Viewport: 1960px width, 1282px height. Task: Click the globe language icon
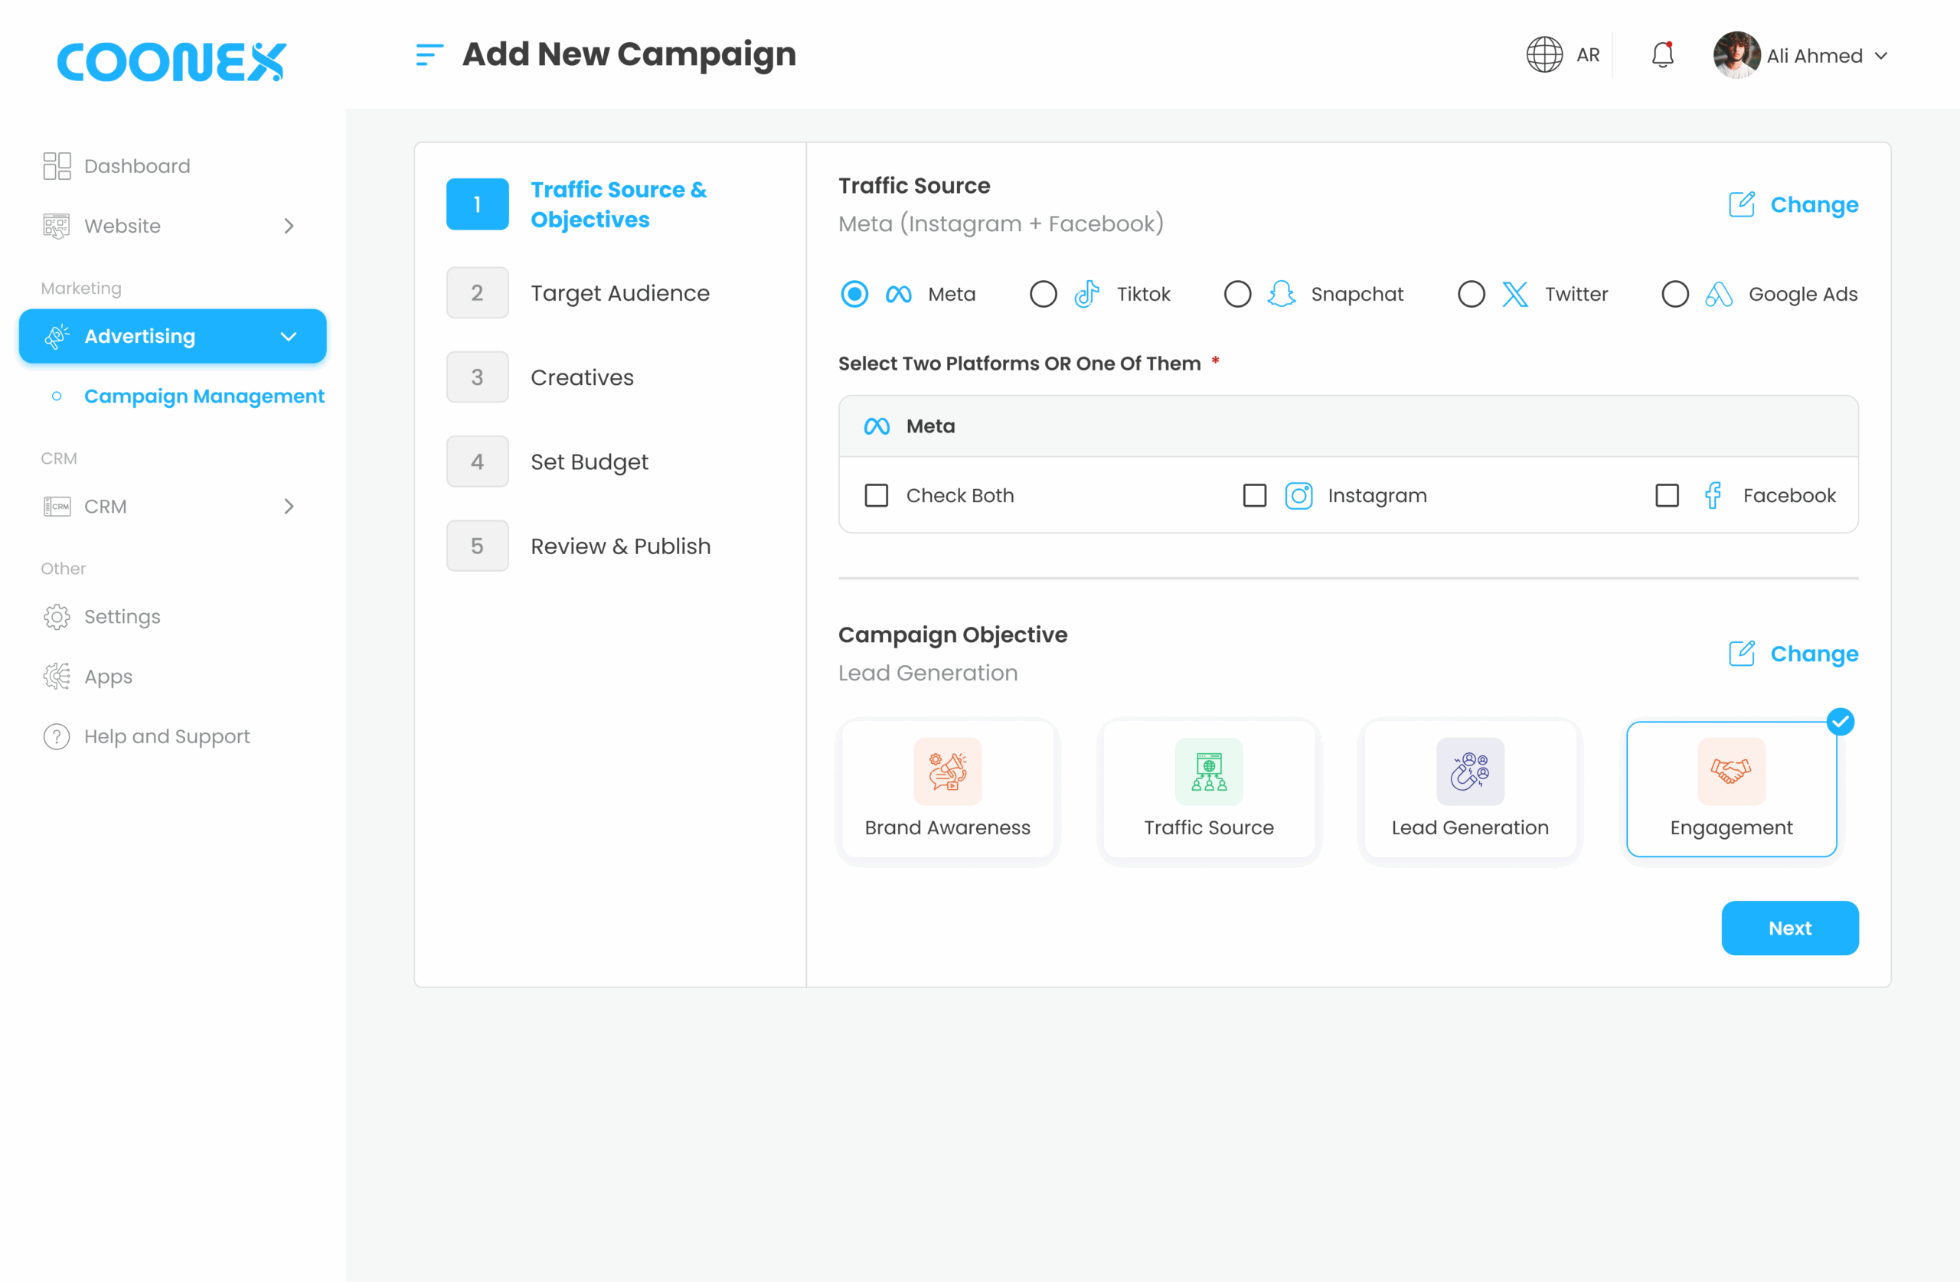click(1544, 55)
